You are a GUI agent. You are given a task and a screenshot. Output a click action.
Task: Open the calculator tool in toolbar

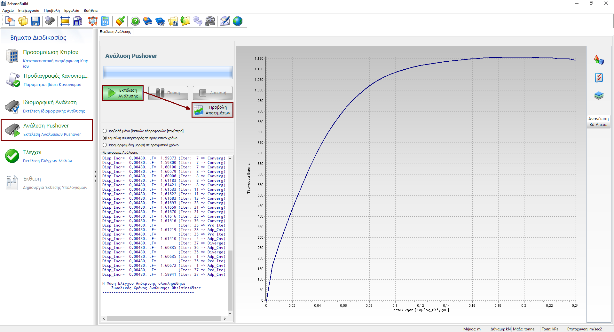pyautogui.click(x=105, y=21)
